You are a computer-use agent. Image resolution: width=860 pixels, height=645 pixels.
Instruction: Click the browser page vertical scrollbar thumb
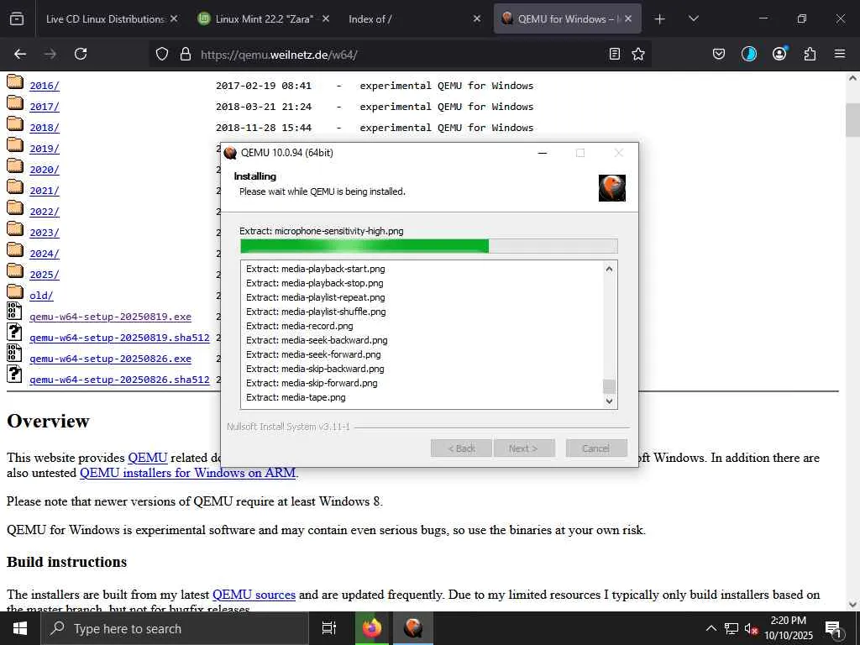852,119
